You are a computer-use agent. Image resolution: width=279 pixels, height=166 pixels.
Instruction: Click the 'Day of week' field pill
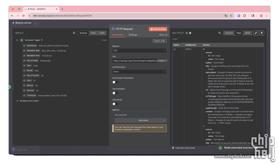pyautogui.click(x=31, y=61)
